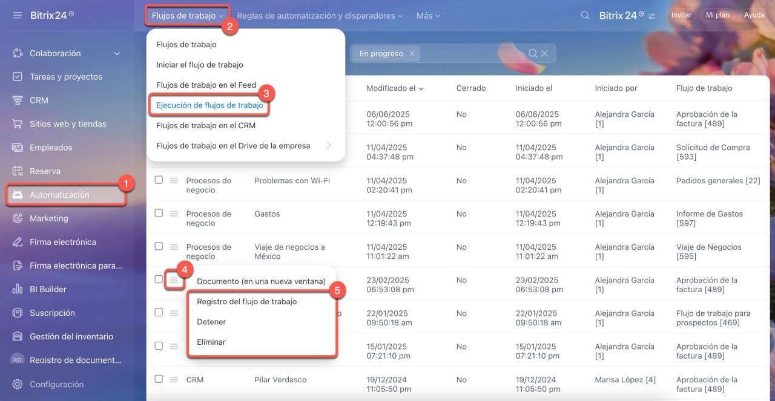Check the Problemas con Wi-Fi row checkbox
The image size is (775, 401).
coord(159,180)
